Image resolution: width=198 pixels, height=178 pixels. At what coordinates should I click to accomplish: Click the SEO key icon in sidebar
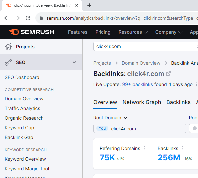pyautogui.click(x=8, y=62)
